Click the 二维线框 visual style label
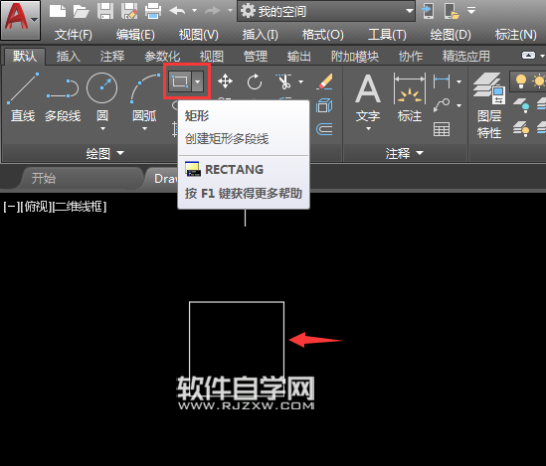The height and width of the screenshot is (466, 546). click(79, 207)
